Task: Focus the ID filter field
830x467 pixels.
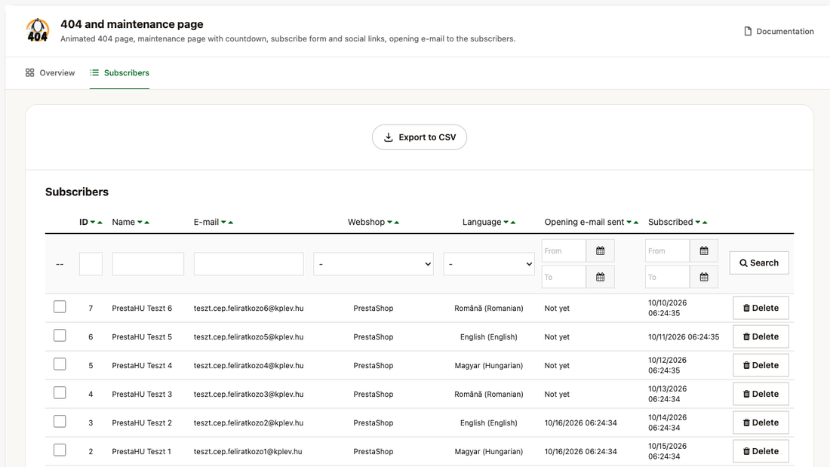Action: (x=91, y=264)
